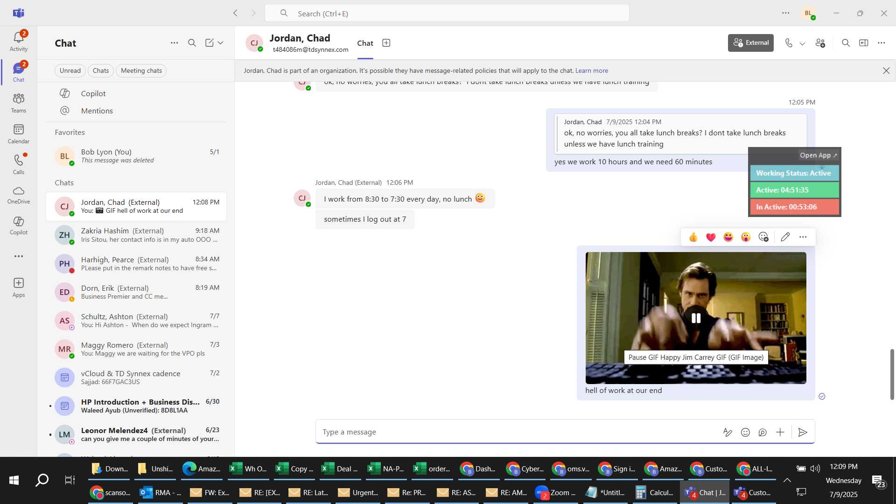Edit the sent GIF message
The height and width of the screenshot is (504, 896).
785,237
